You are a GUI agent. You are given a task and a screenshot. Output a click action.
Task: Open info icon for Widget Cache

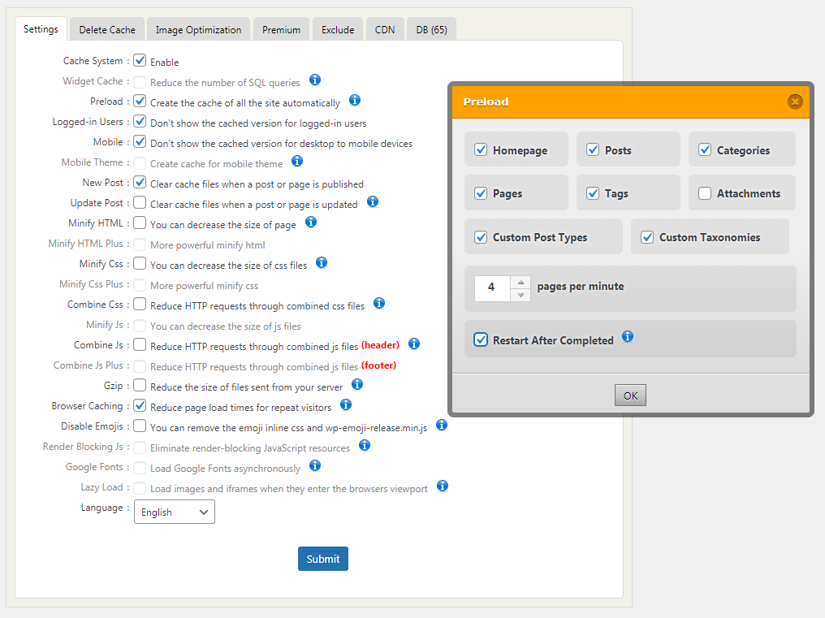(x=314, y=80)
